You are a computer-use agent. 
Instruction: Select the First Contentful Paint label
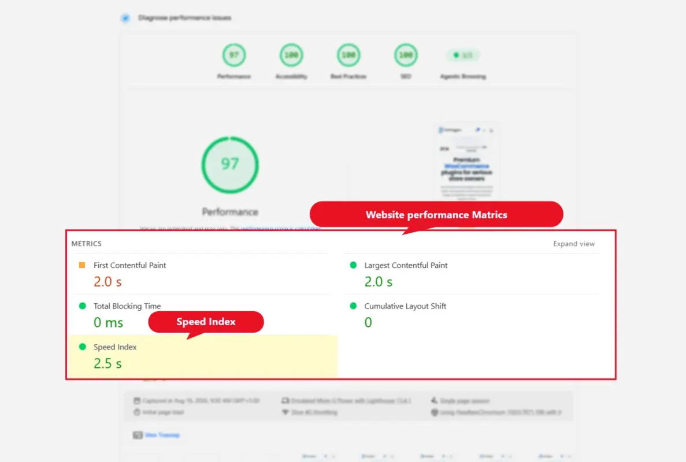point(129,265)
